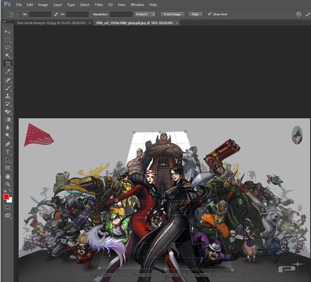
Task: Cancel the current crop operation
Action: pyautogui.click(x=299, y=14)
